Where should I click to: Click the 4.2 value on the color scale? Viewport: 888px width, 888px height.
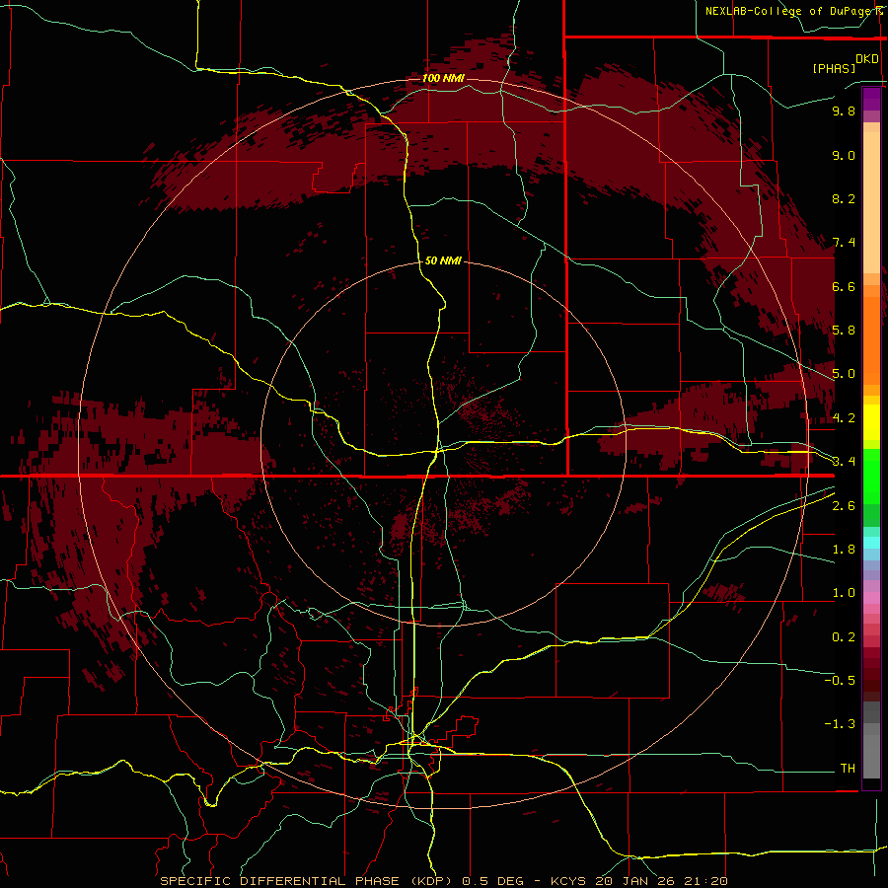844,418
